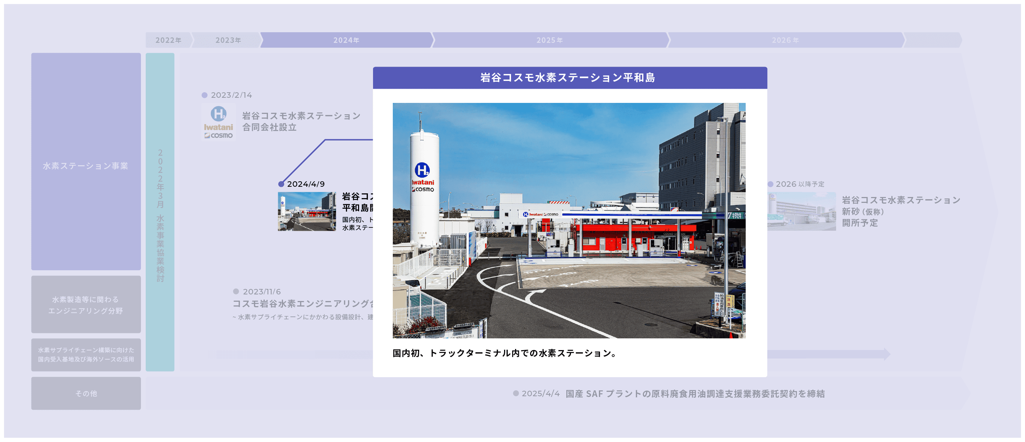Click the 2026 以降予定 timeline marker dot

click(771, 184)
